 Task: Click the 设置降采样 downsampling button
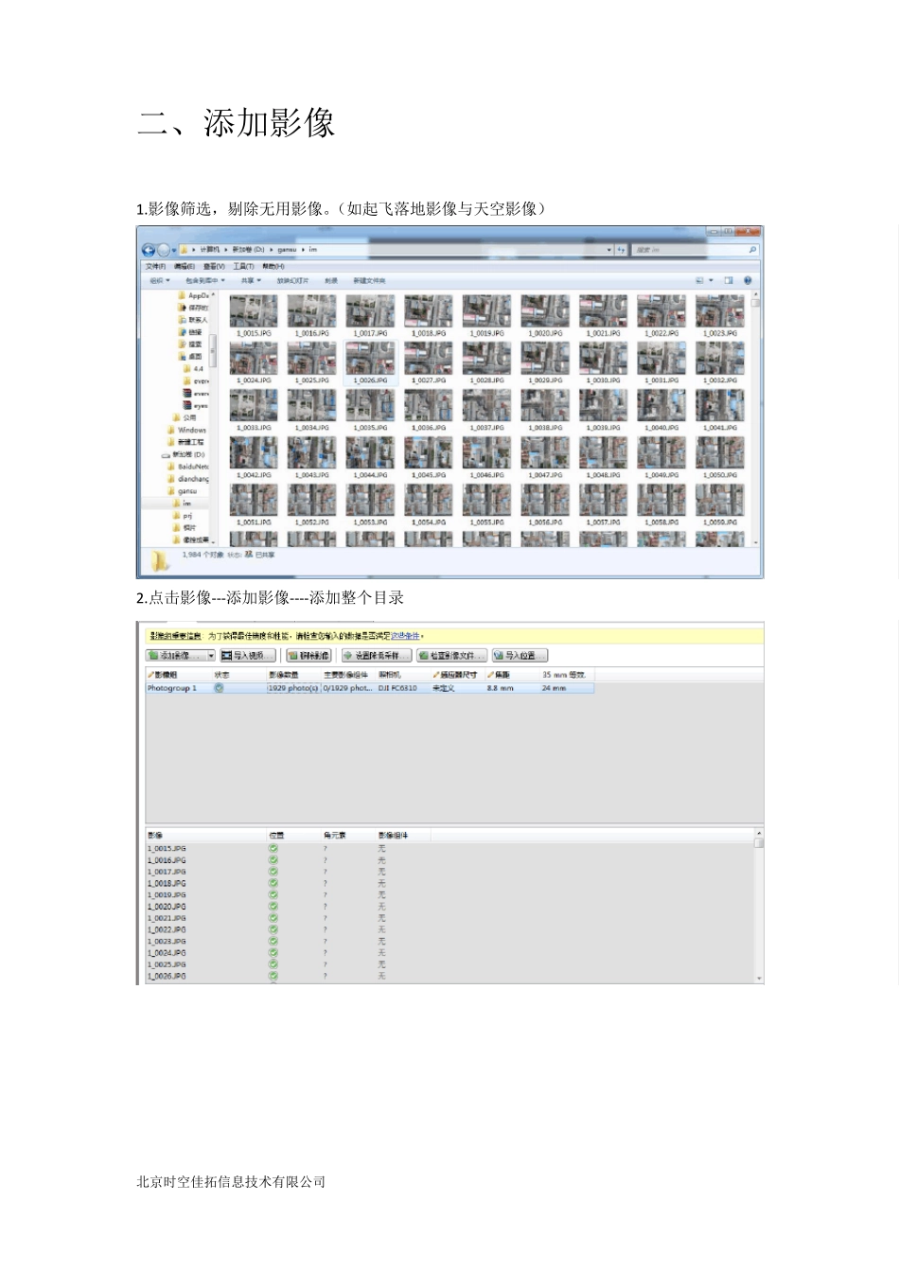[377, 655]
